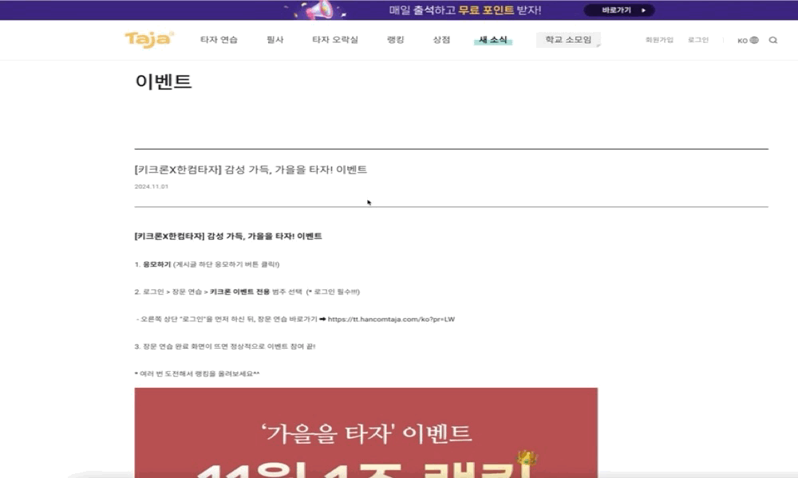Click the 회원가입 link
The height and width of the screenshot is (478, 798).
pos(659,40)
